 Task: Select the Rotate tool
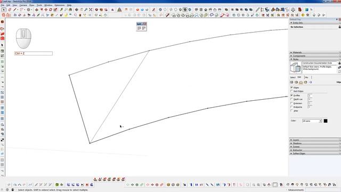point(51,10)
